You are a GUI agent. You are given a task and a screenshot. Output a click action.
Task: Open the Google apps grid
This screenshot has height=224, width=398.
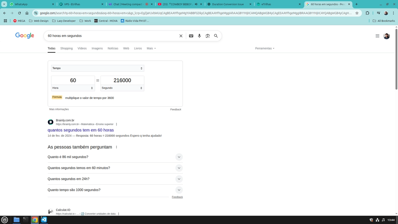[x=377, y=36]
